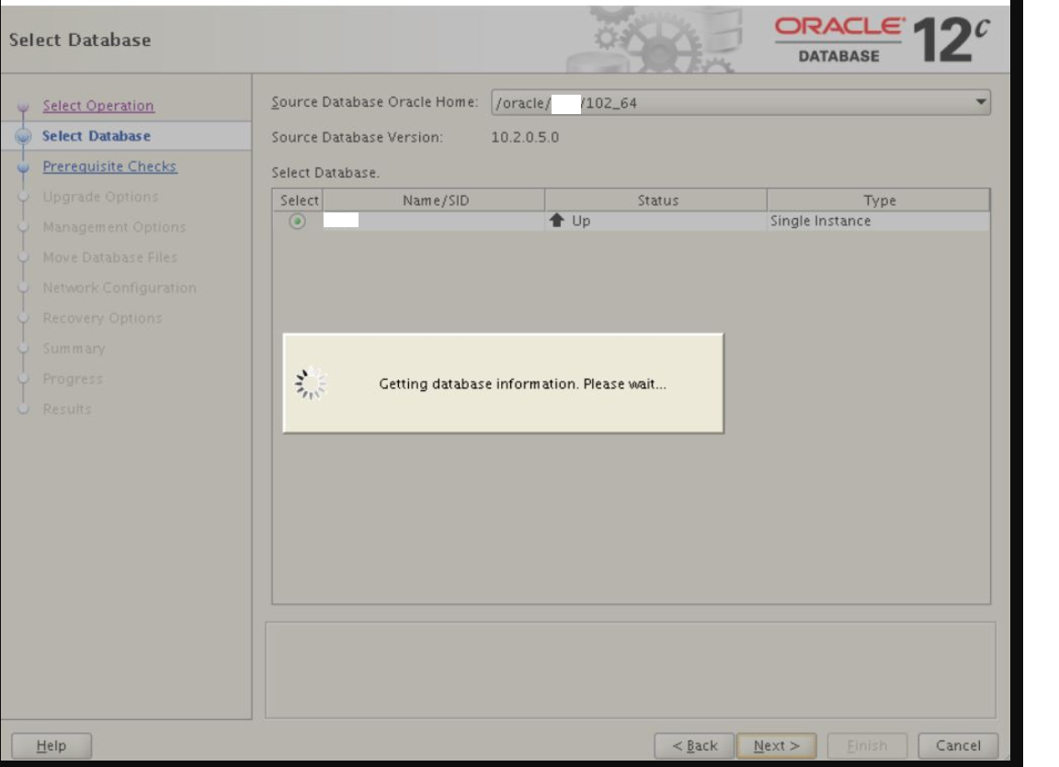The height and width of the screenshot is (767, 1059).
Task: Select the database radio button in the table
Action: click(297, 221)
